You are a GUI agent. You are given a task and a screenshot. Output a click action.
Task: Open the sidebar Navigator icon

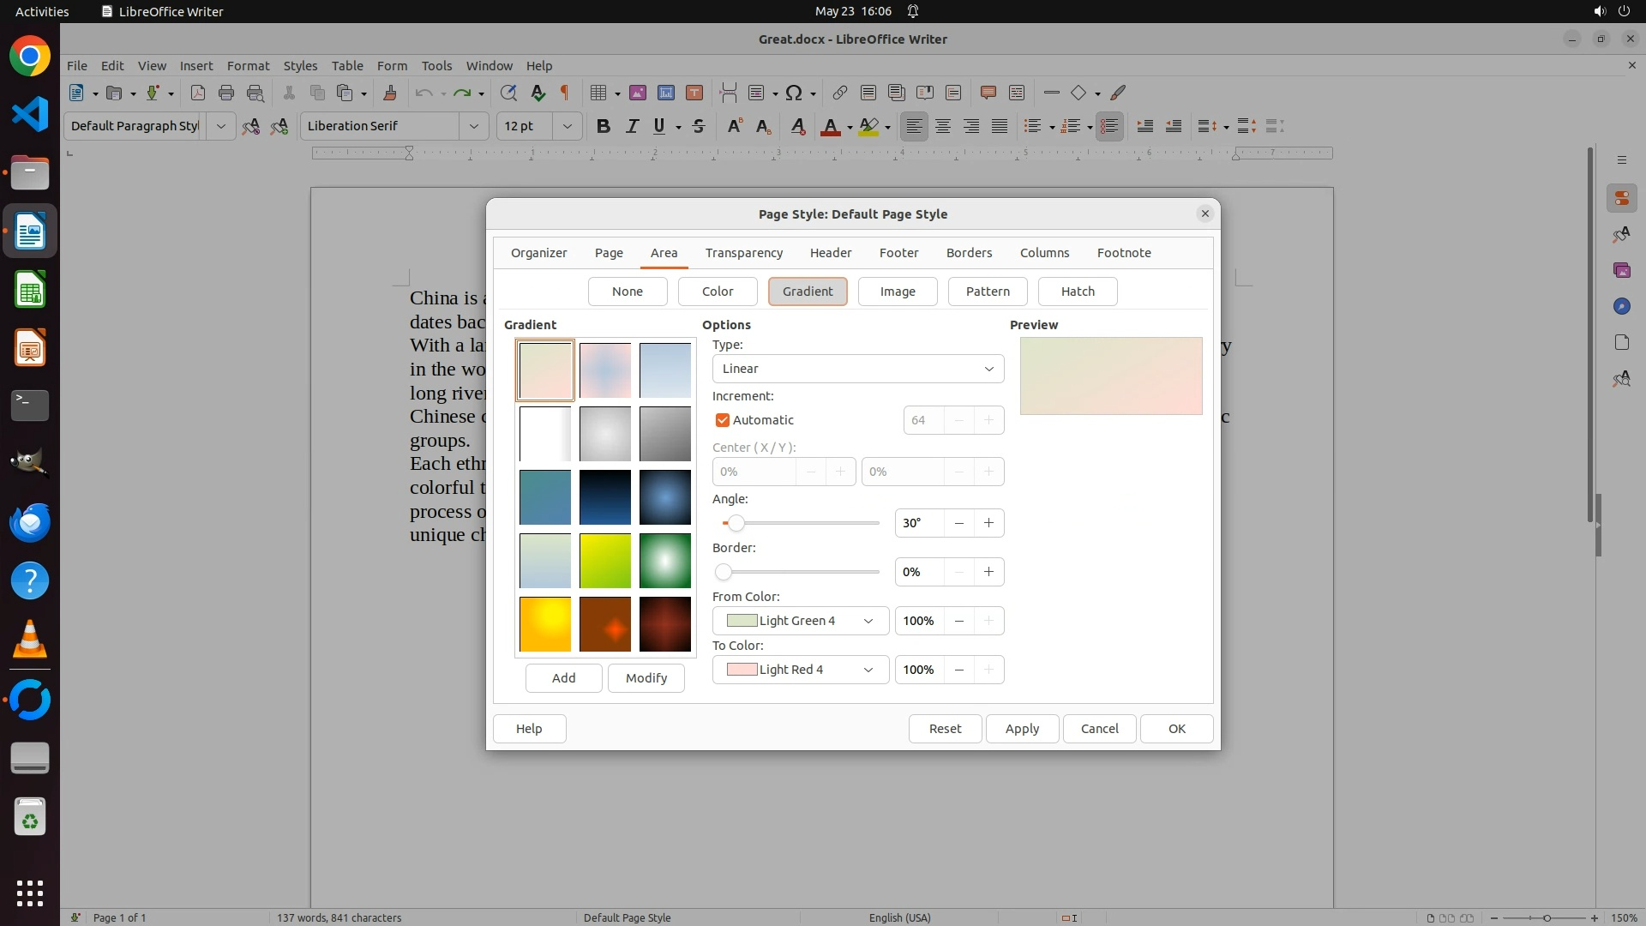[1621, 306]
